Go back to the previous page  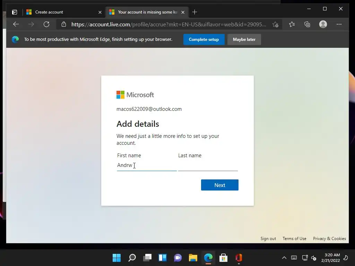(x=16, y=24)
